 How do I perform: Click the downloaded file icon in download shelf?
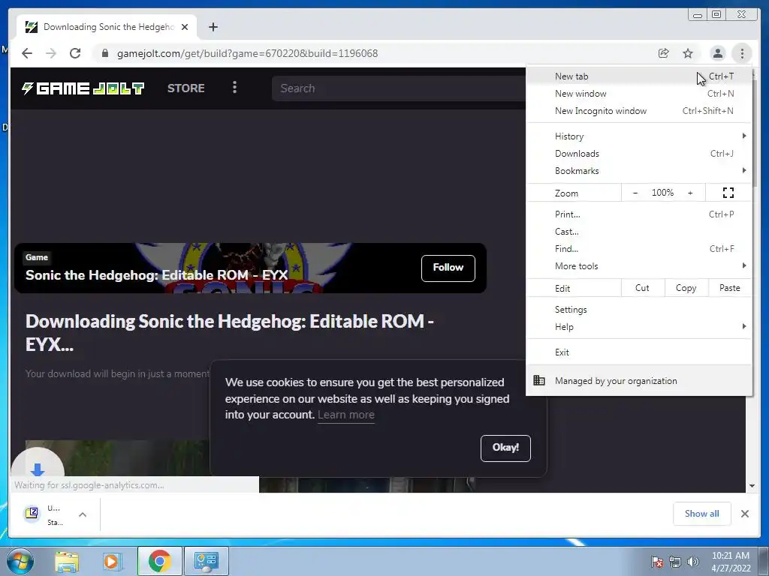tap(32, 513)
